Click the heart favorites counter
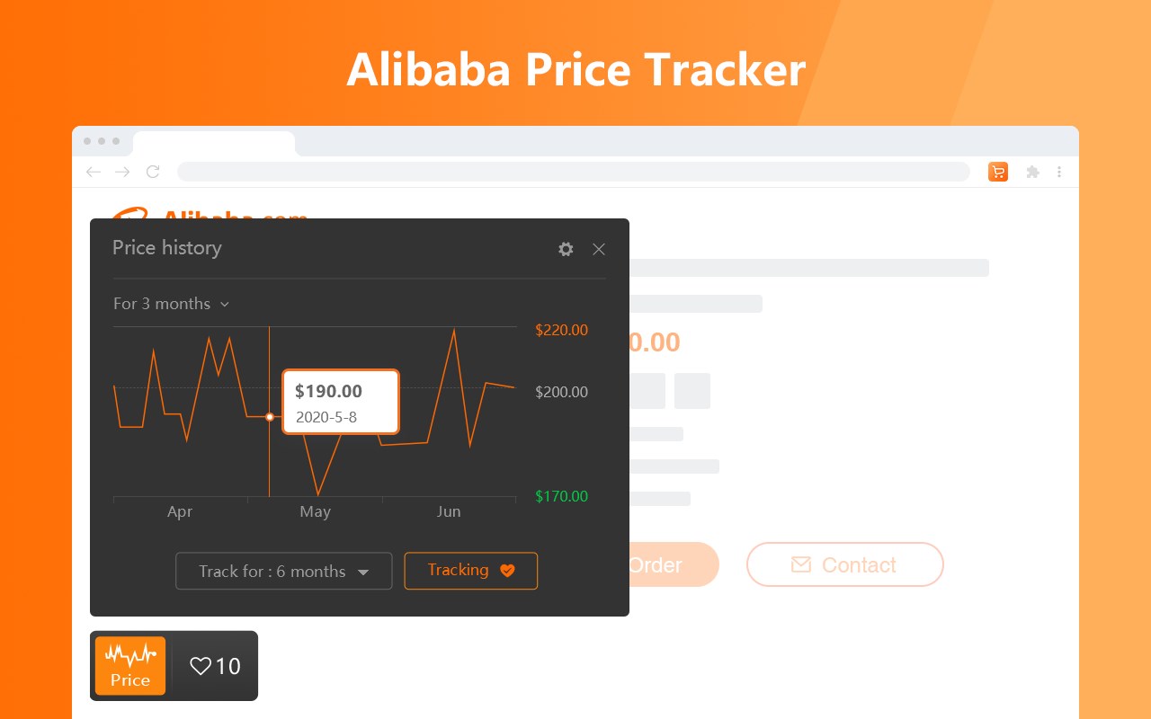Image resolution: width=1151 pixels, height=719 pixels. pos(215,666)
